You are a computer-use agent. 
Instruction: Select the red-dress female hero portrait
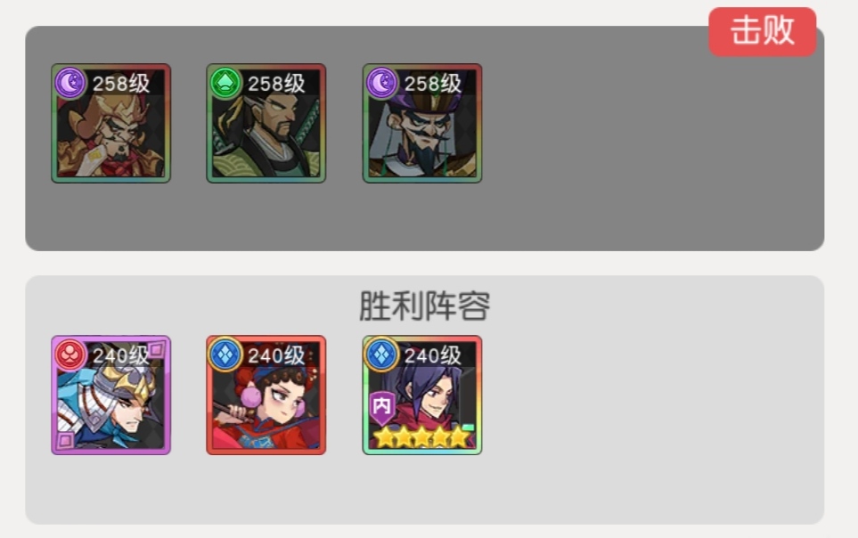[x=266, y=395]
